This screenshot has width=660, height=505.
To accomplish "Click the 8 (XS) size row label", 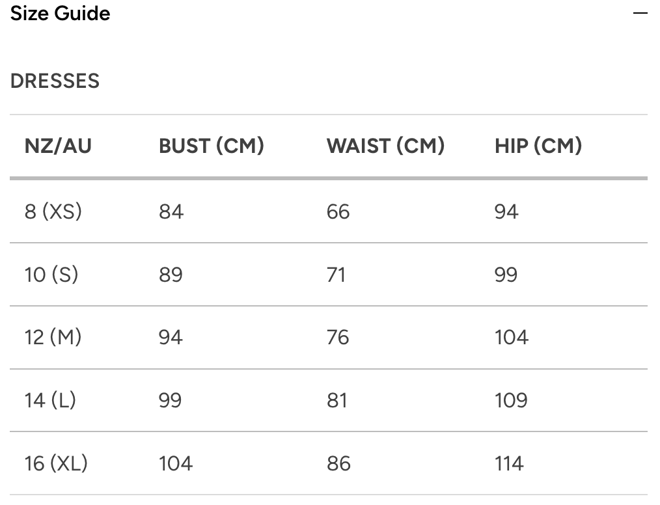I will tap(53, 212).
